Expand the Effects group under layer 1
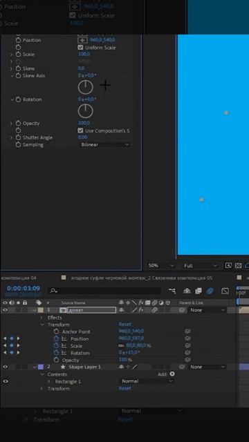 (x=41, y=318)
